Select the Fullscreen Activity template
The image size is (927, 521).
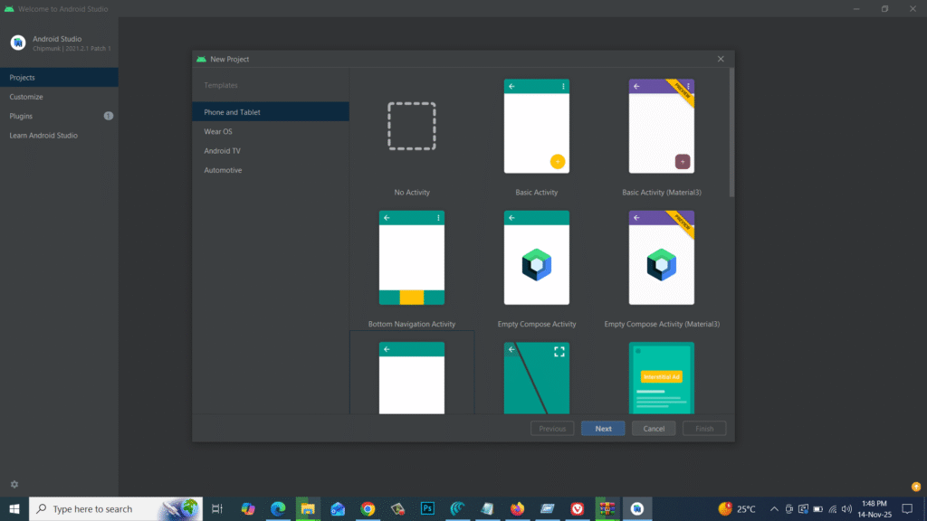click(x=536, y=380)
